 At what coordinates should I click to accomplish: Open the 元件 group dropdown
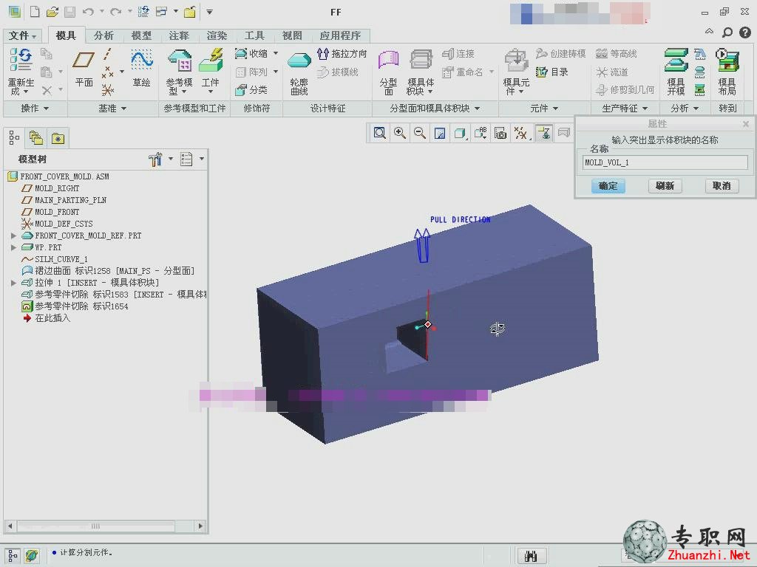coord(543,109)
